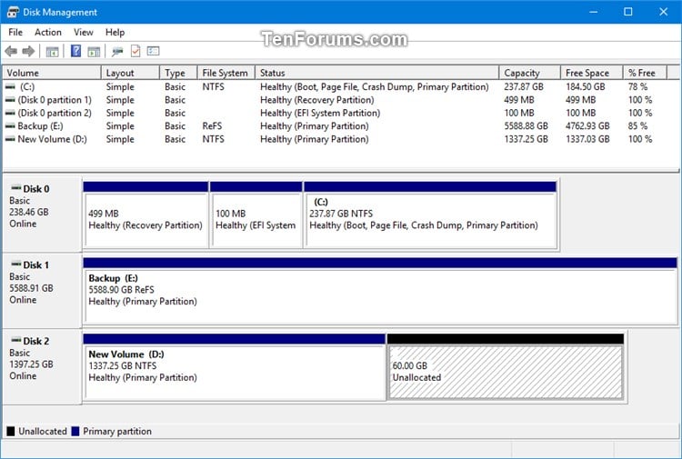This screenshot has width=682, height=459.
Task: Click the Disk Management title bar icon
Action: click(x=13, y=12)
